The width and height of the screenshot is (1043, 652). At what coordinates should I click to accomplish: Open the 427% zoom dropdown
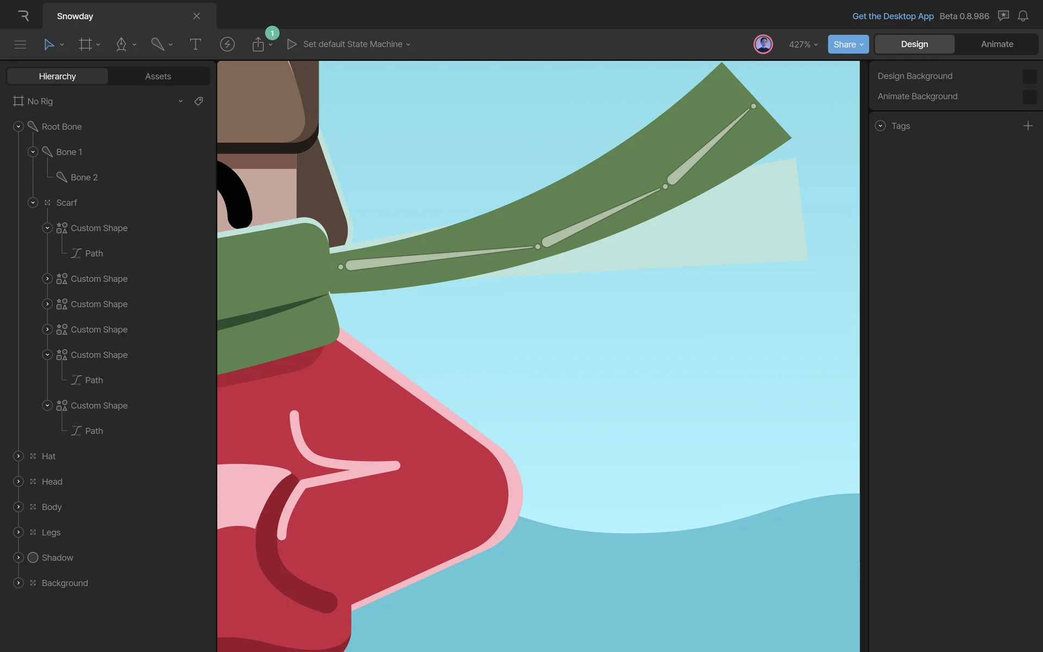(803, 45)
